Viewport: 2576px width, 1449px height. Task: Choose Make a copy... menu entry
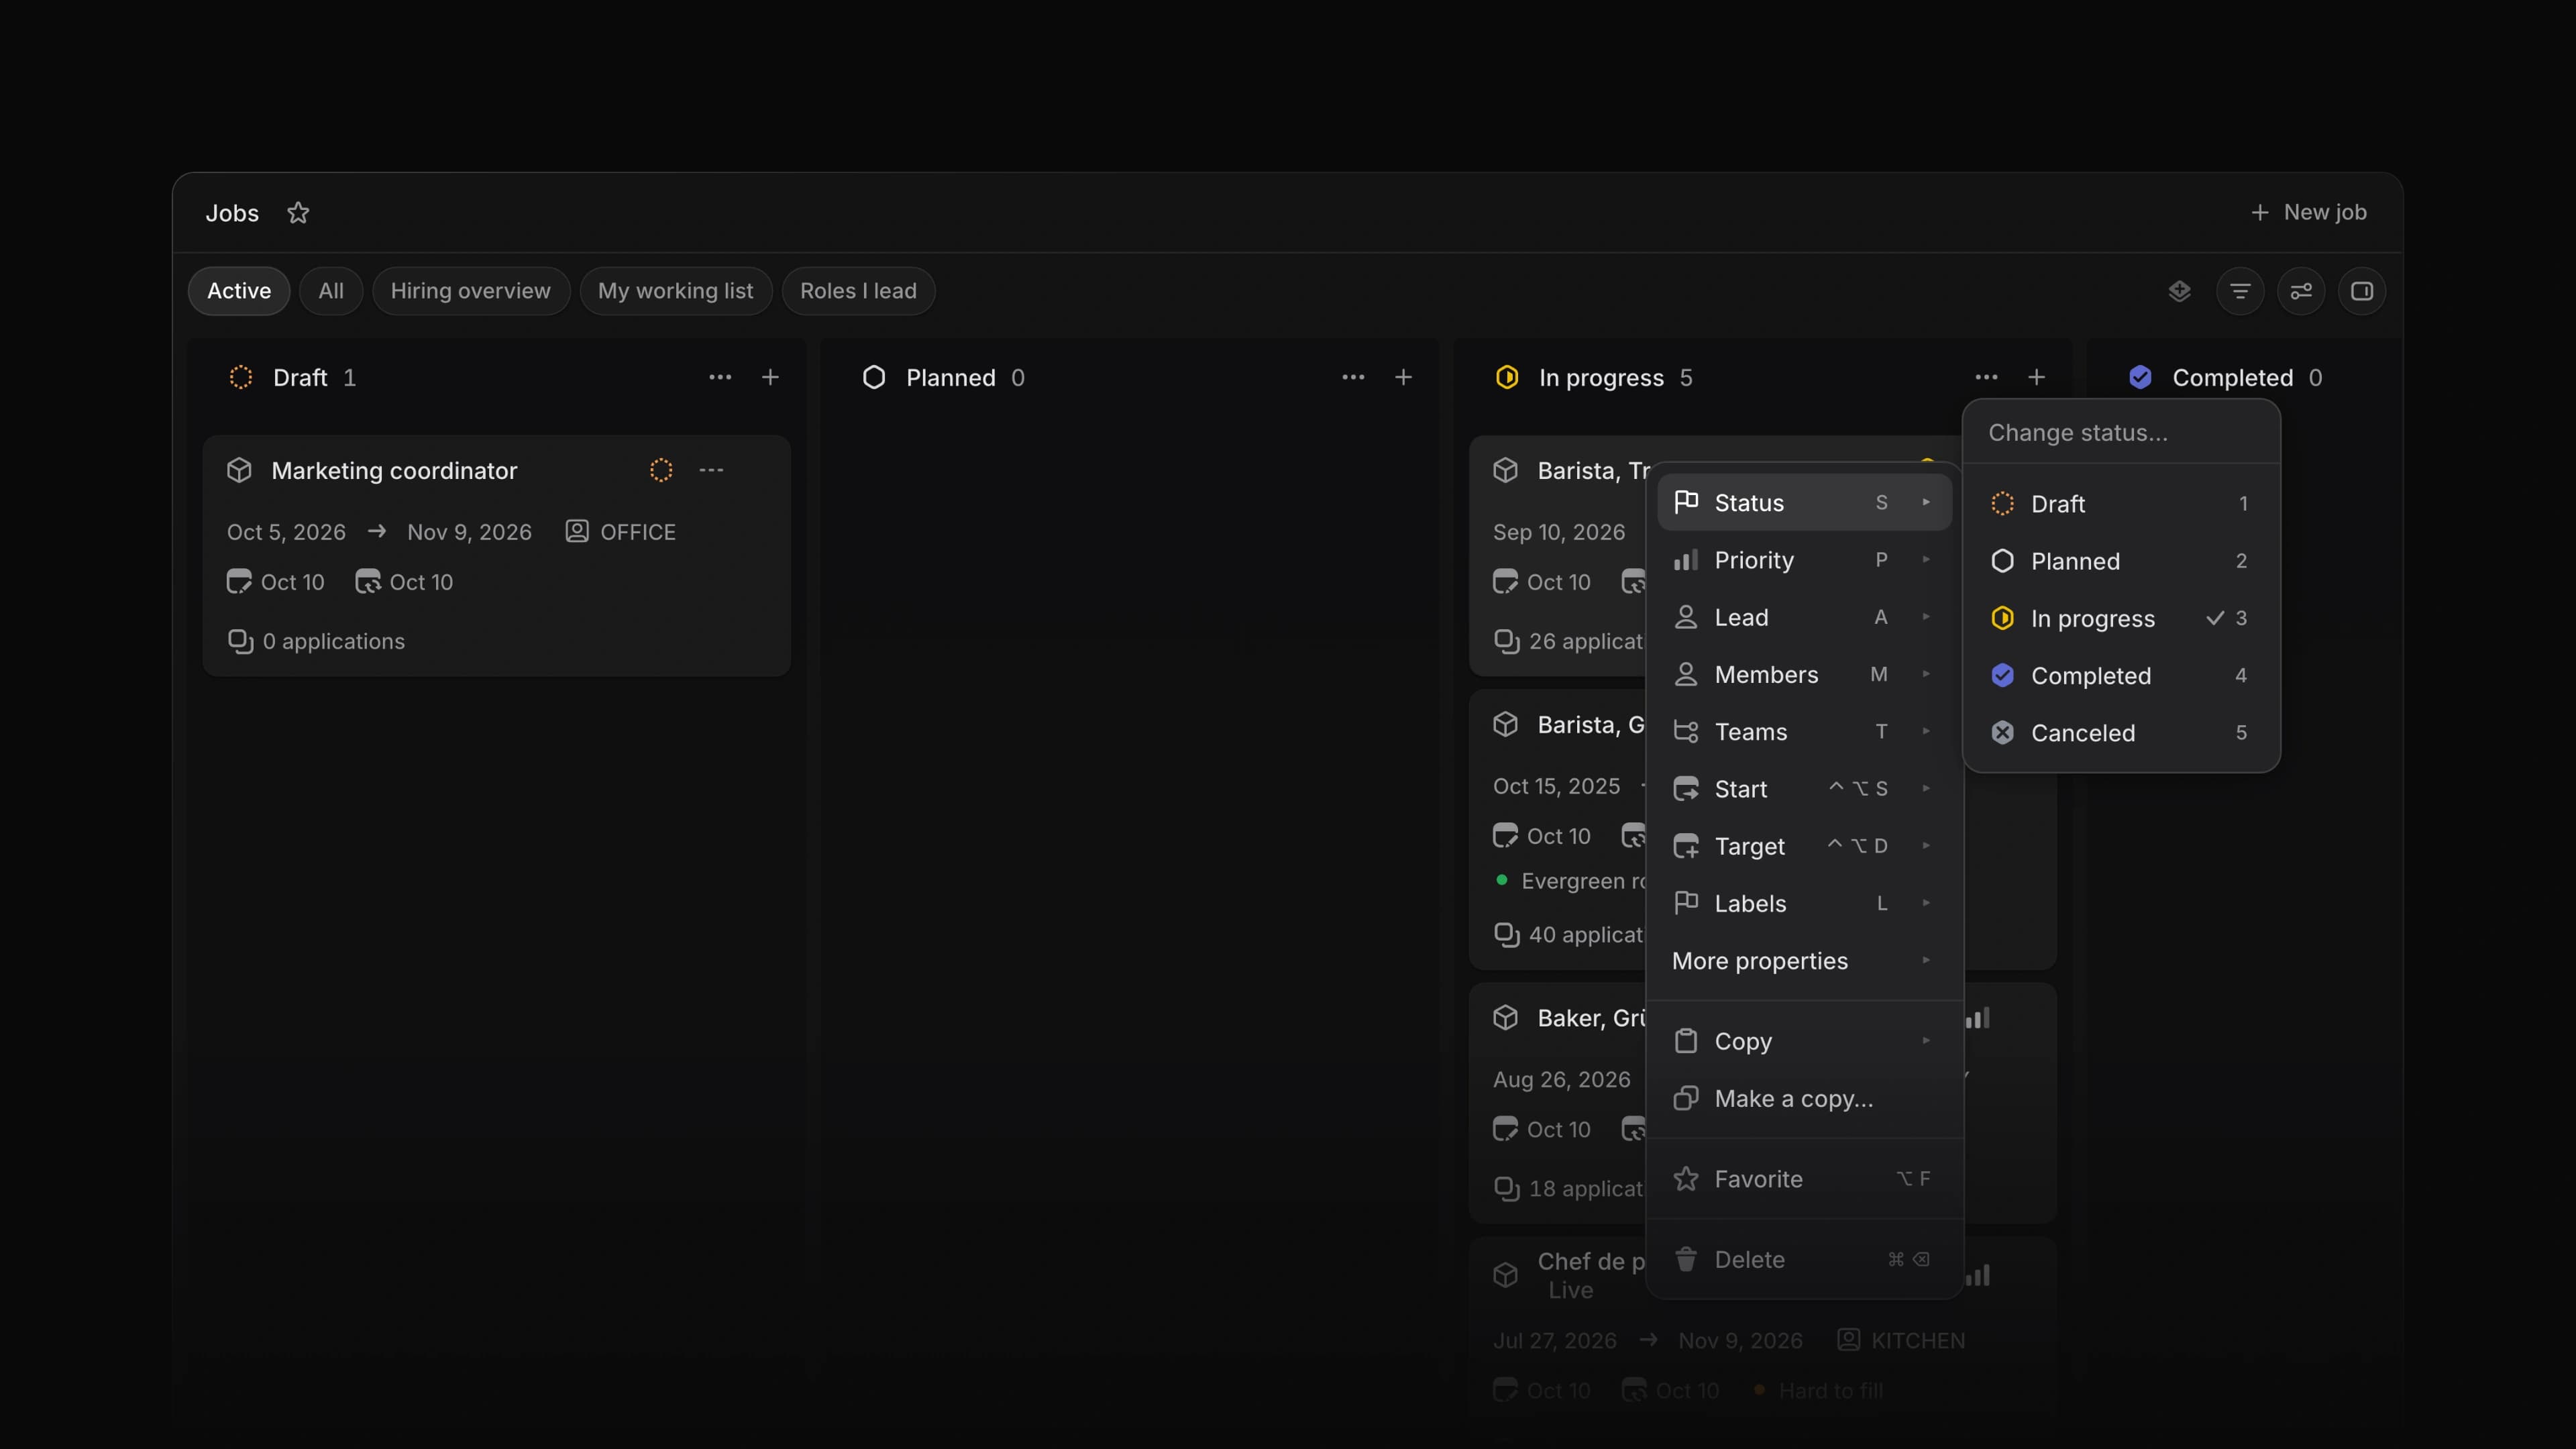[x=1804, y=1098]
